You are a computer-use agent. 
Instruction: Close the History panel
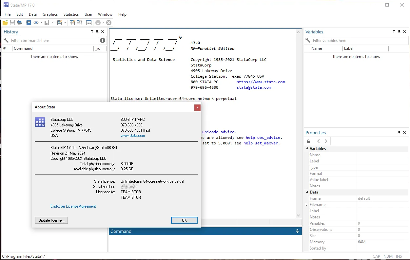coord(103,32)
